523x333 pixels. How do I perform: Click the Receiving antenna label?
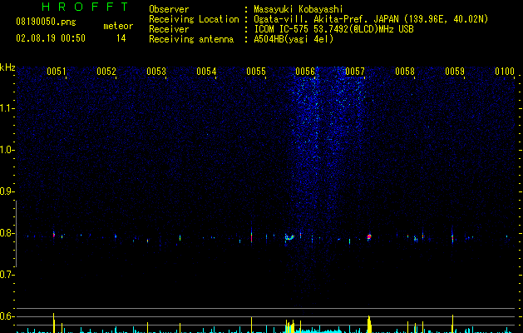point(191,39)
